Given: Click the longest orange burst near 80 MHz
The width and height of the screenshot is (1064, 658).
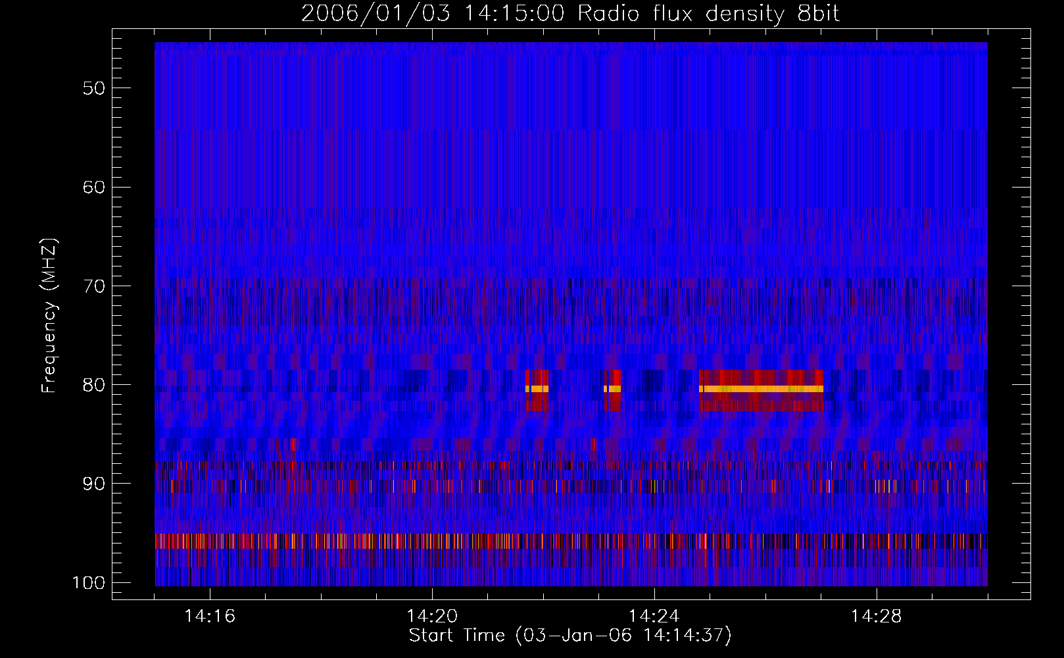Looking at the screenshot, I should (x=761, y=389).
